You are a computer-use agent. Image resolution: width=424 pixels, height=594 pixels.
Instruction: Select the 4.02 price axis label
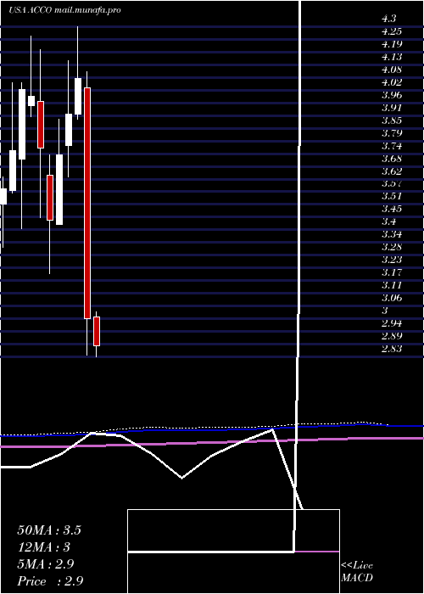click(x=392, y=82)
